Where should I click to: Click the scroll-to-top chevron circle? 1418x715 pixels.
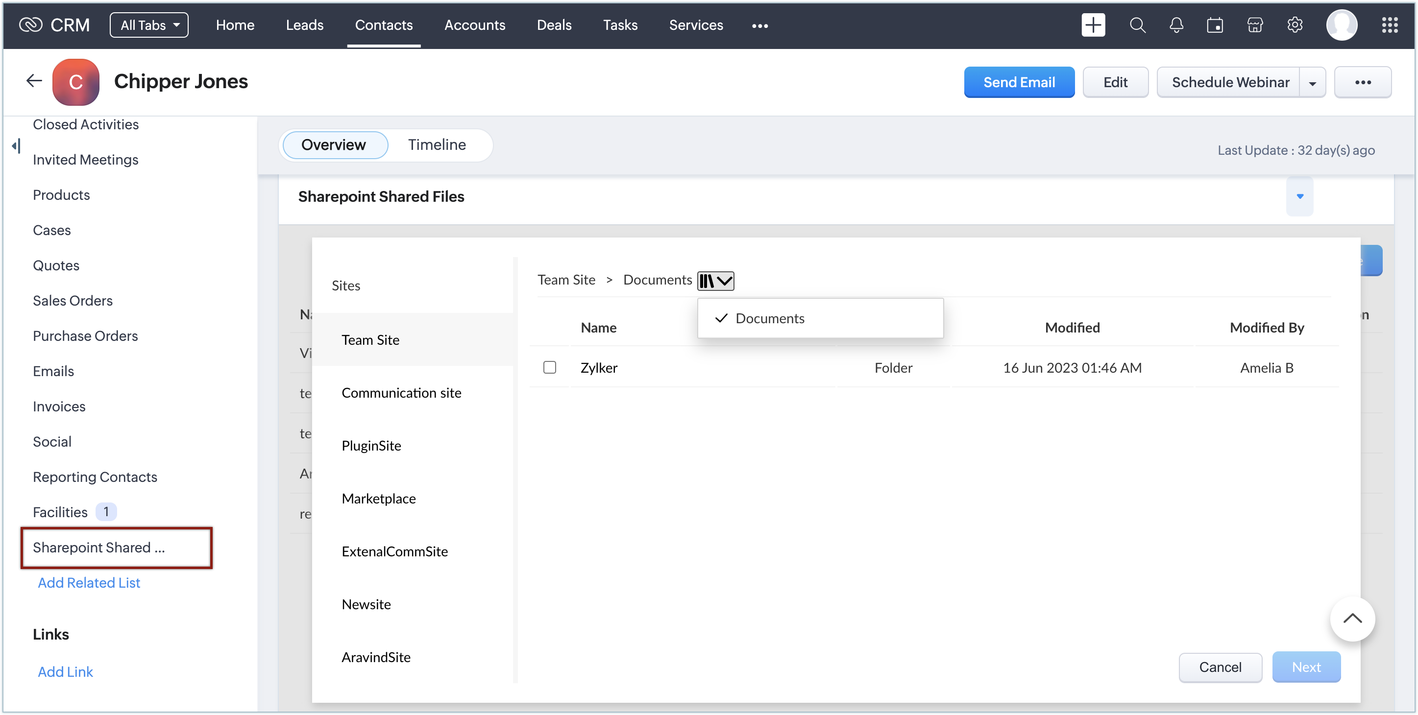pos(1352,619)
